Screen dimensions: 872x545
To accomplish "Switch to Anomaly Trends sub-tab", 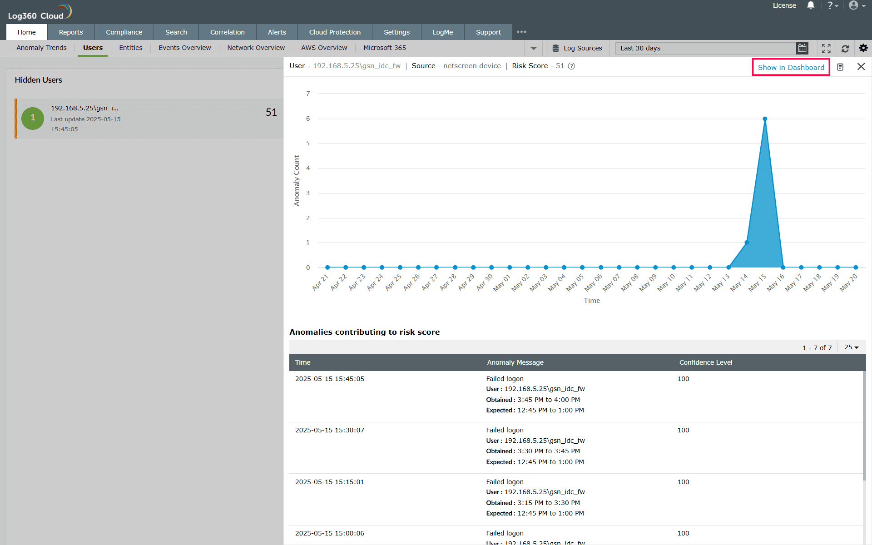I will pos(41,48).
